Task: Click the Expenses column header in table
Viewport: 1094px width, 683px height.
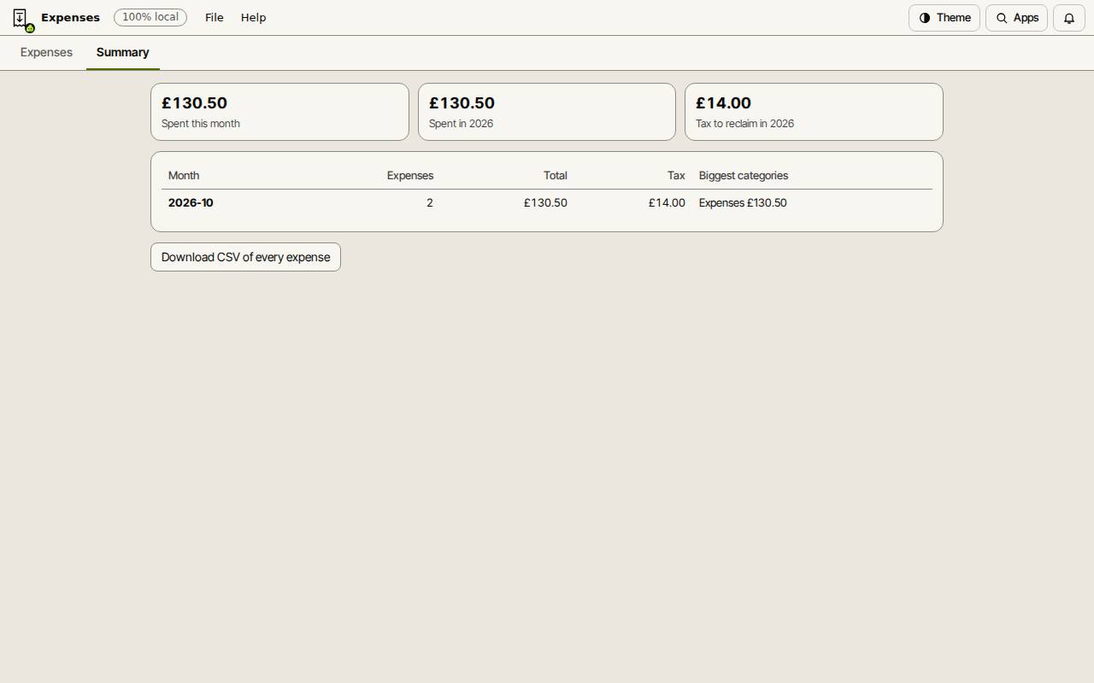Action: (x=410, y=175)
